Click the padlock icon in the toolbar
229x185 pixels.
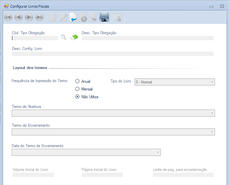click(117, 18)
